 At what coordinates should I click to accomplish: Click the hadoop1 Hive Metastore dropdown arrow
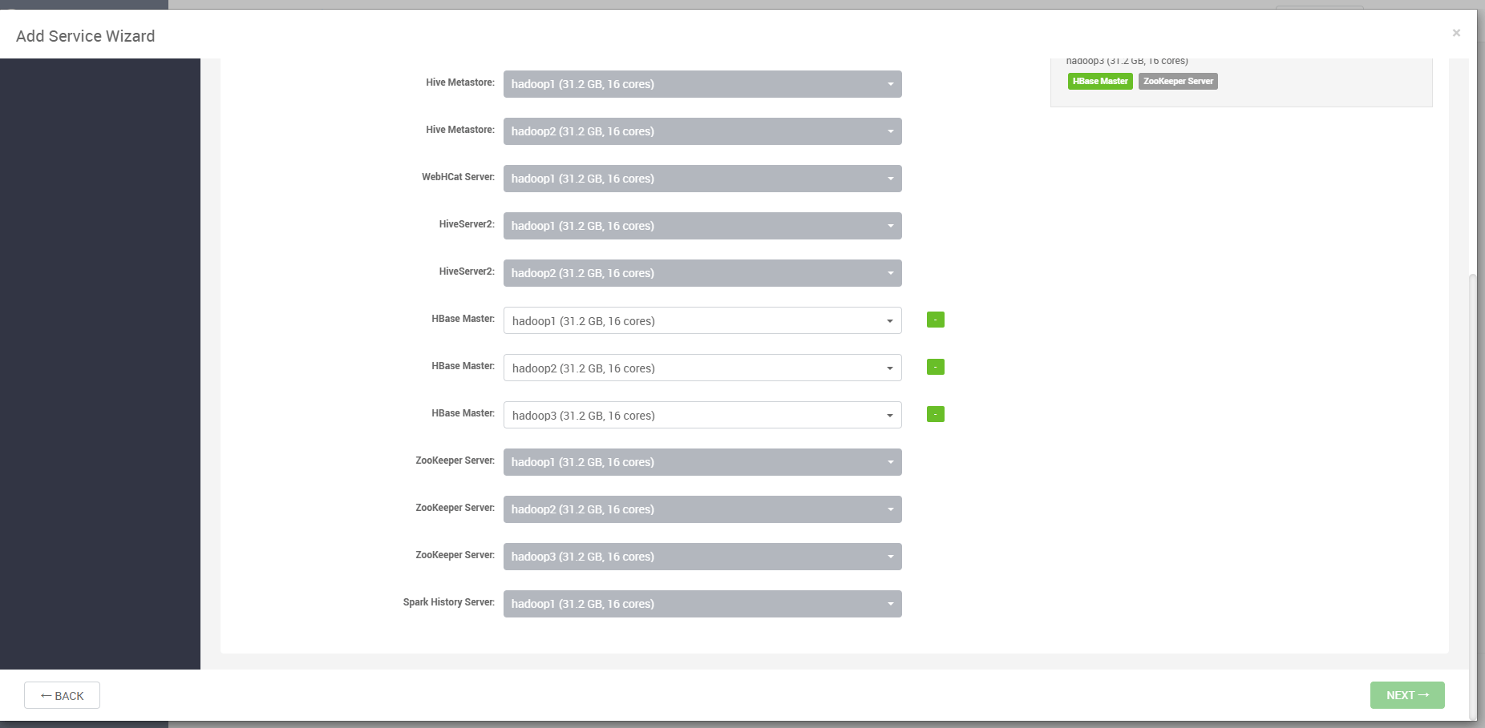click(x=890, y=84)
